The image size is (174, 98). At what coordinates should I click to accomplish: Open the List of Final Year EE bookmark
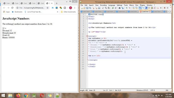pos(33,12)
